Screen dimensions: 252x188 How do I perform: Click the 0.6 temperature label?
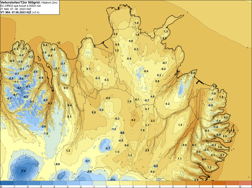coord(185,145)
